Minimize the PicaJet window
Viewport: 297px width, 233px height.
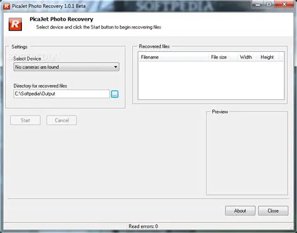tap(258, 4)
